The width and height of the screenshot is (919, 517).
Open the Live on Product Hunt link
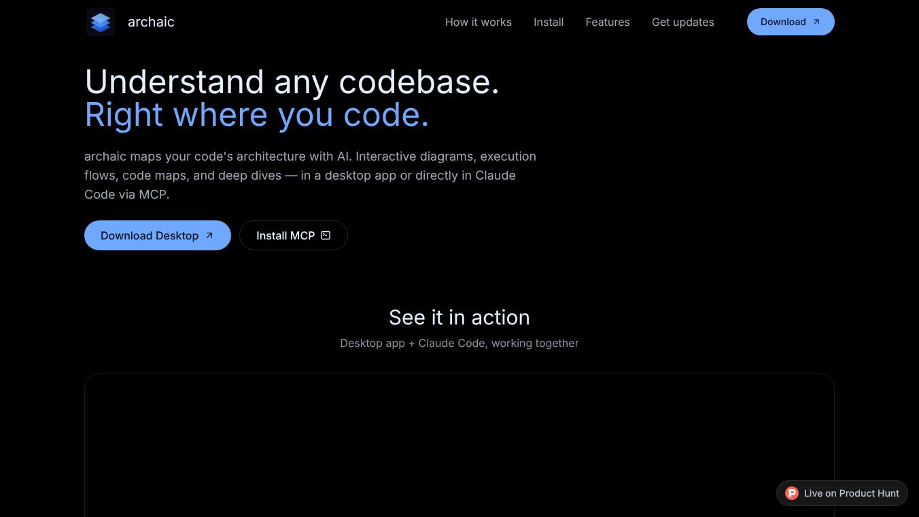click(x=842, y=493)
